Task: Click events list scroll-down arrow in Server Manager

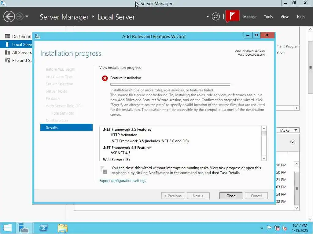Action: coord(296,207)
